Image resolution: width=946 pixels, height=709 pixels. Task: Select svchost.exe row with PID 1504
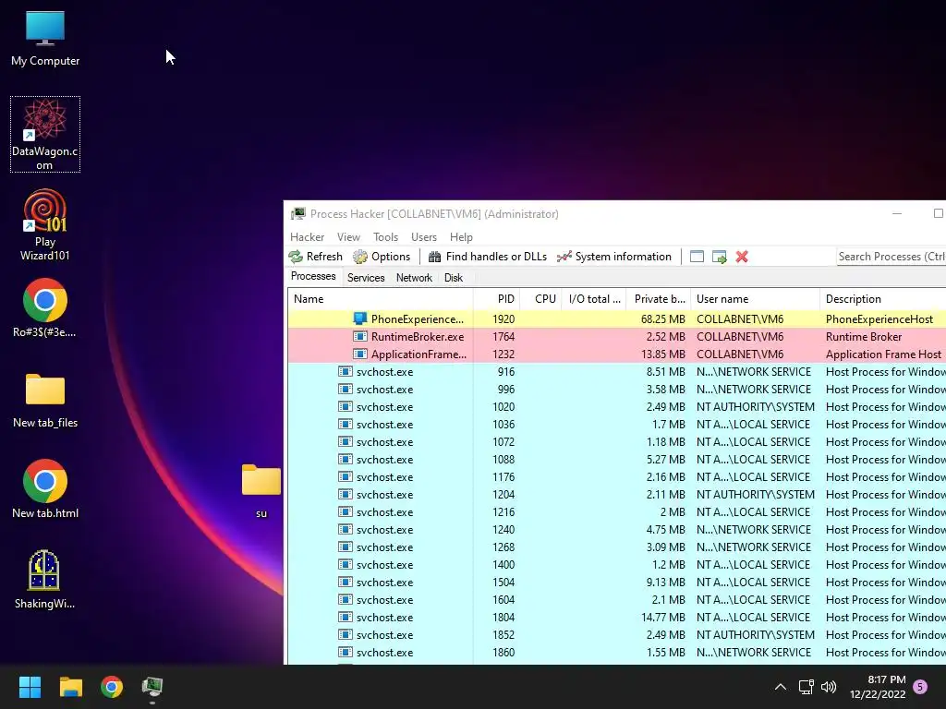[616, 582]
